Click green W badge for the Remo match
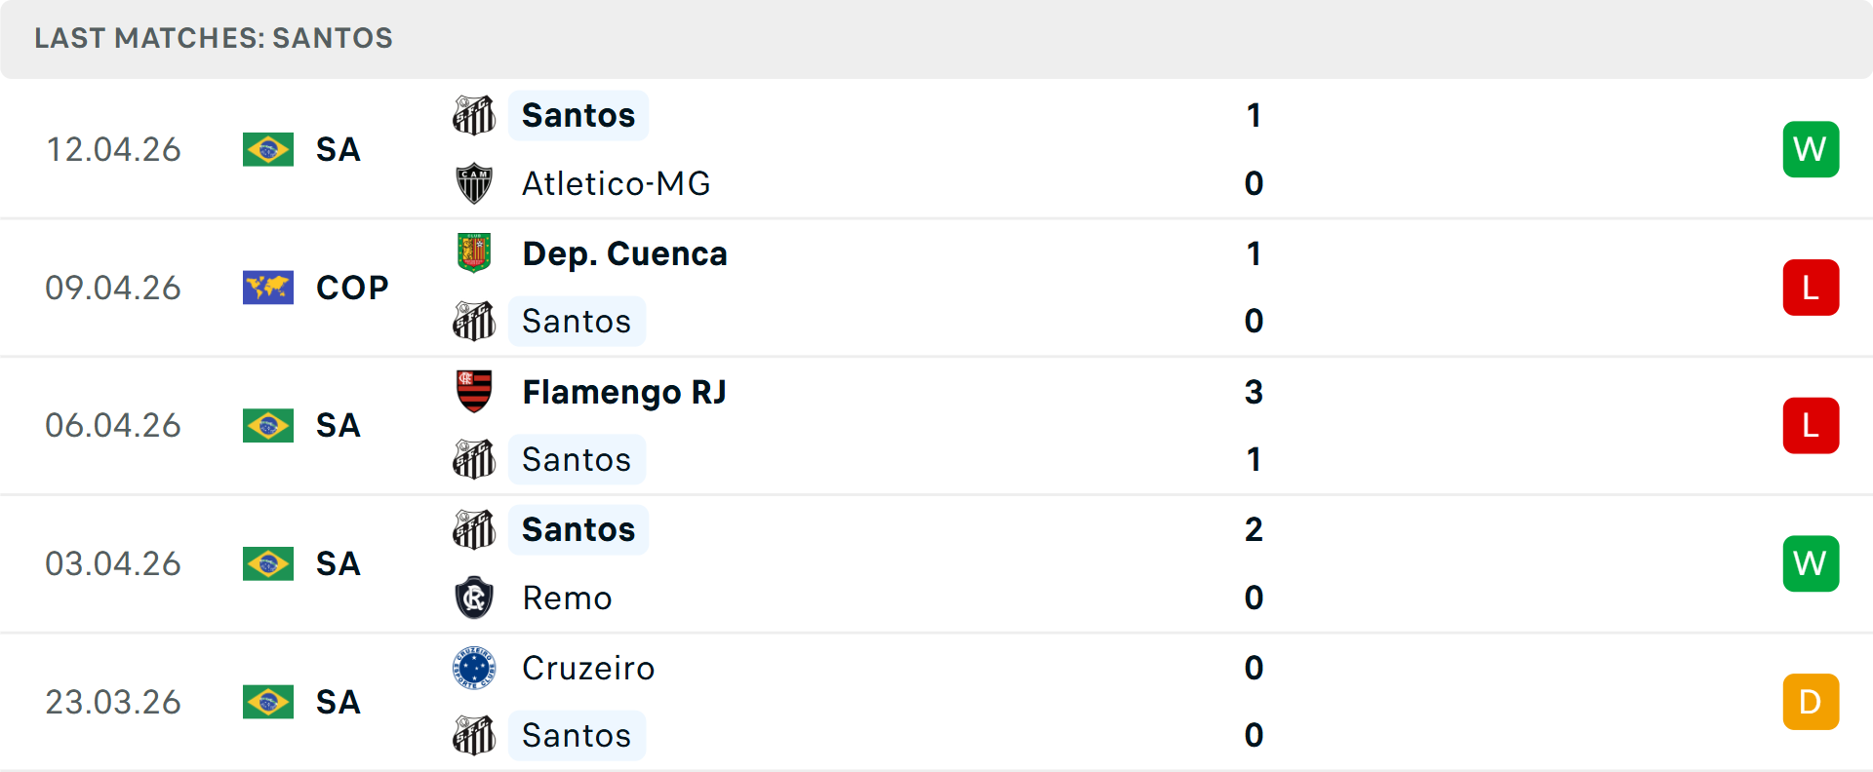This screenshot has height=772, width=1873. 1811,563
